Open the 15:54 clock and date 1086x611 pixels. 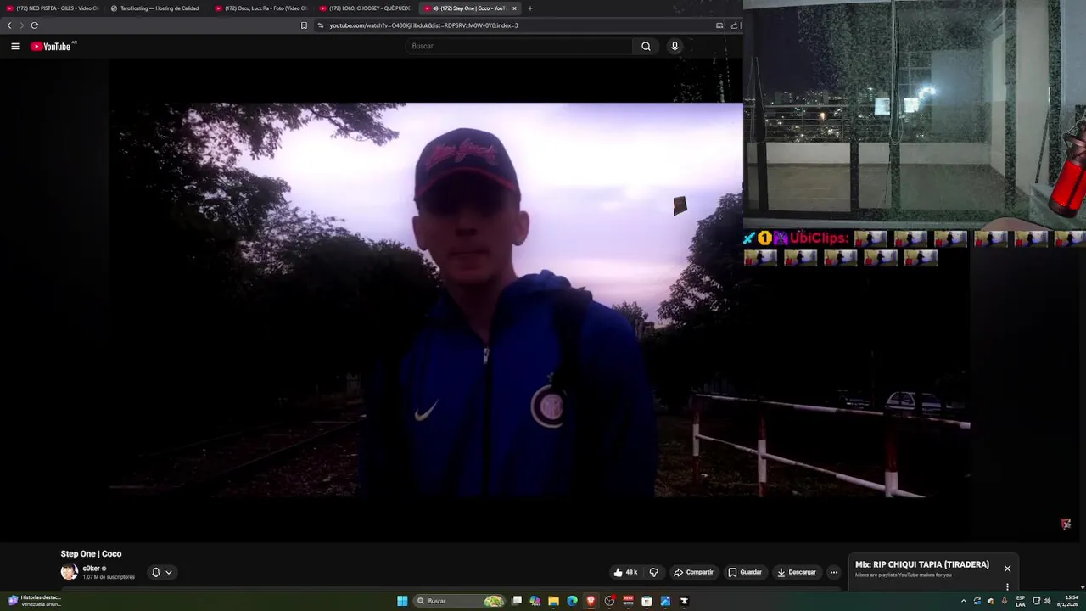coord(1066,601)
